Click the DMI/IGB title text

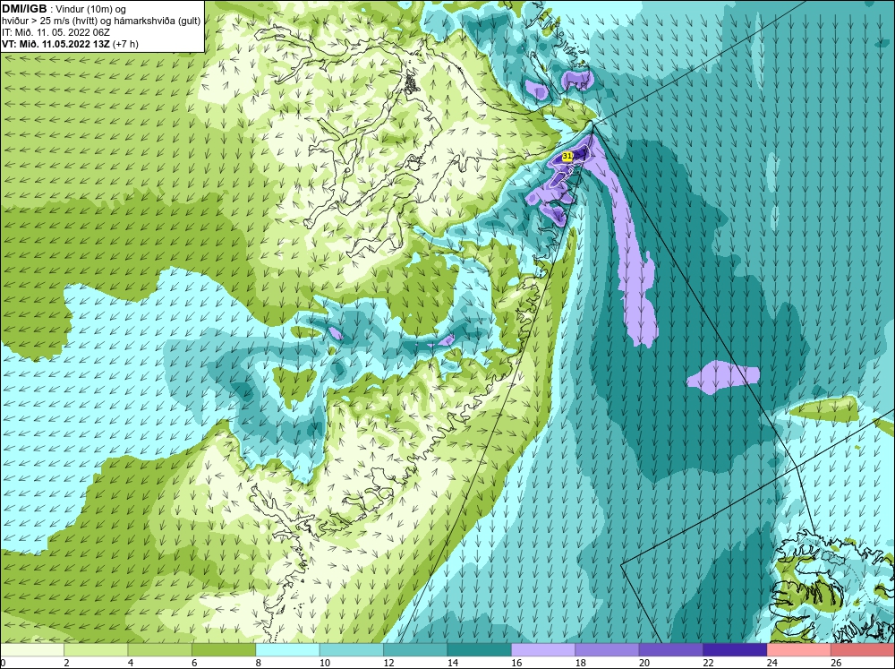[x=24, y=9]
